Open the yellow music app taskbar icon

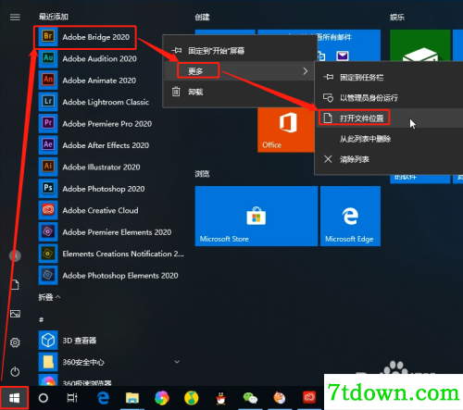pos(191,398)
